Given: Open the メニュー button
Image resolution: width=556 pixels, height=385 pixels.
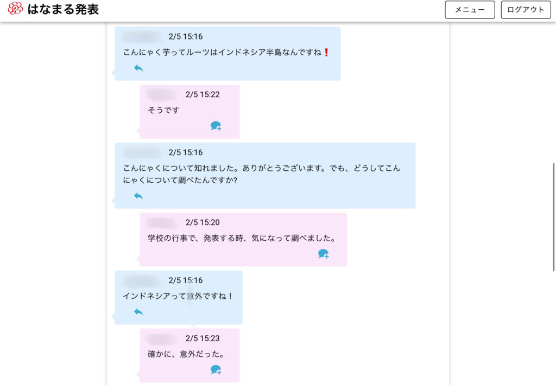Looking at the screenshot, I should [470, 10].
